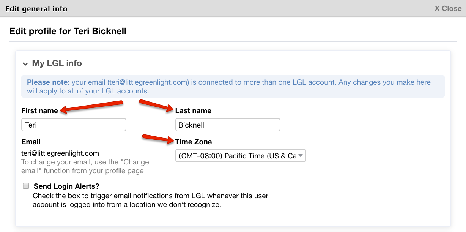Click the Last name label
The image size is (466, 232).
coord(193,111)
